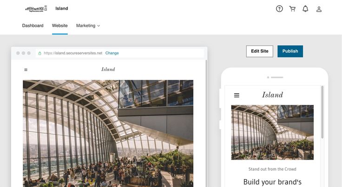Click the island.secureserversites.net URL field
342x187 pixels.
coord(73,53)
